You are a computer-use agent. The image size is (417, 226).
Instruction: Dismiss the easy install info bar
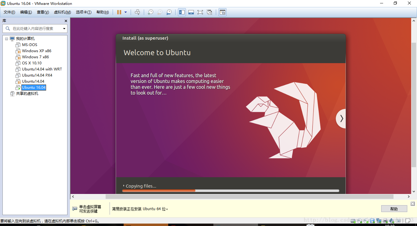413,204
